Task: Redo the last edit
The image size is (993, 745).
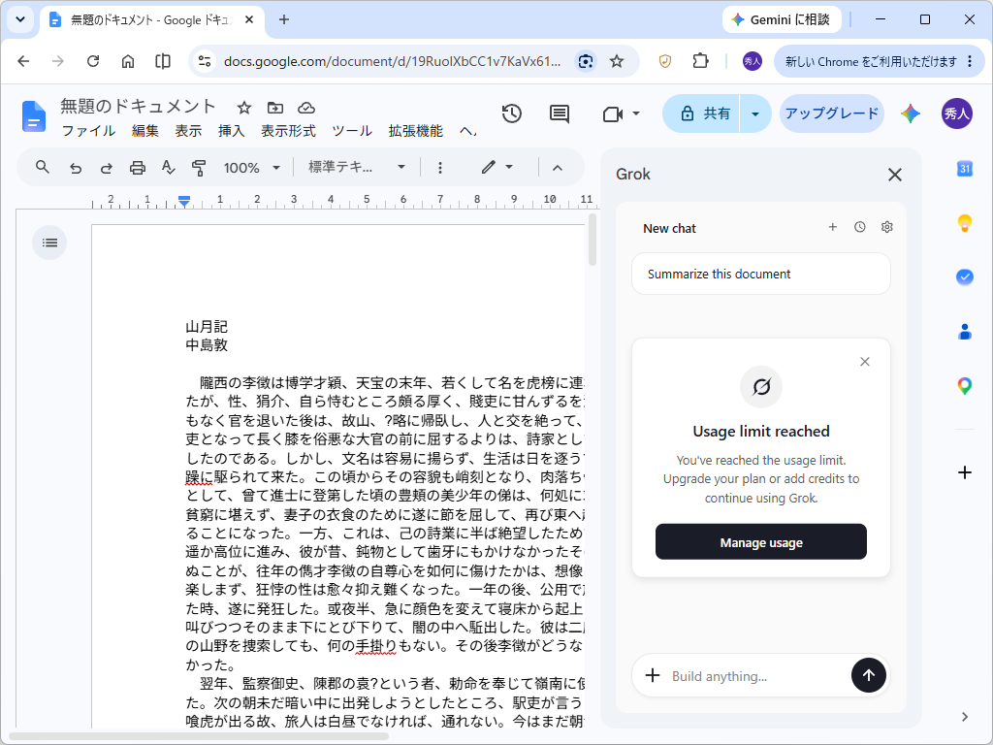Action: [107, 168]
